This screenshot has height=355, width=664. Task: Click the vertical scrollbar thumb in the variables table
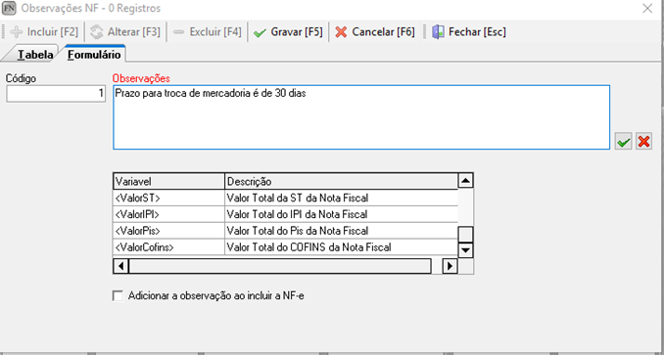pyautogui.click(x=466, y=234)
